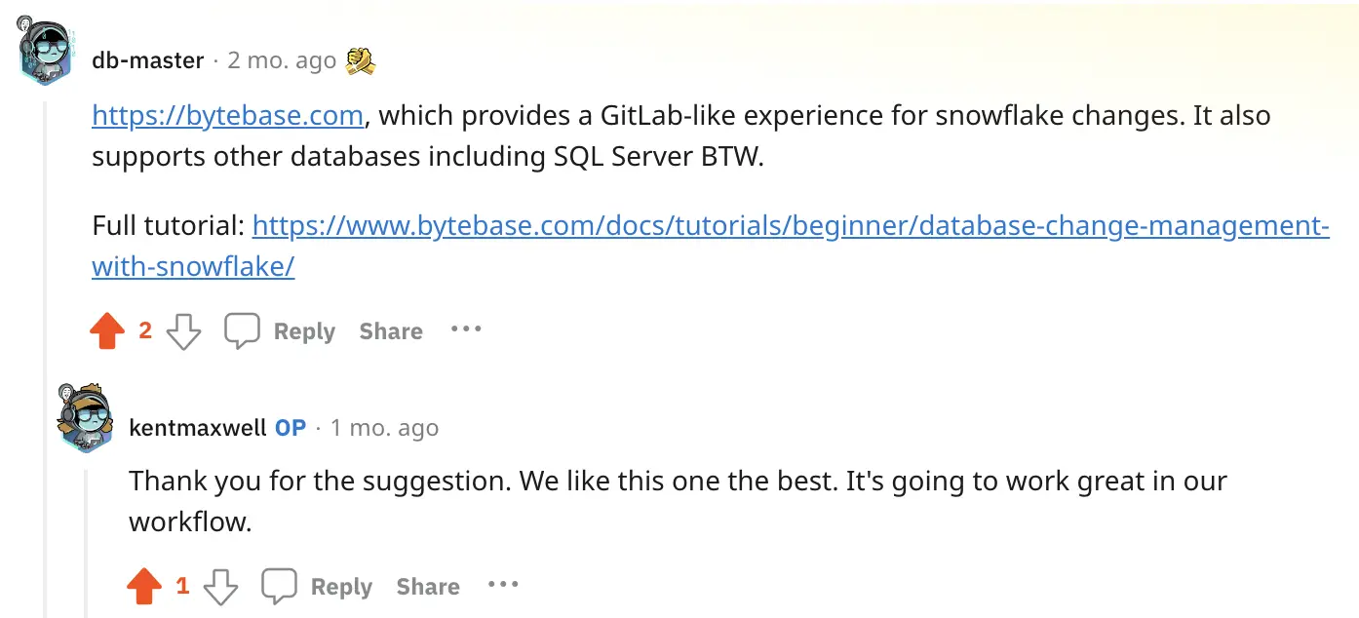Click the vote count showing 2

pyautogui.click(x=145, y=331)
